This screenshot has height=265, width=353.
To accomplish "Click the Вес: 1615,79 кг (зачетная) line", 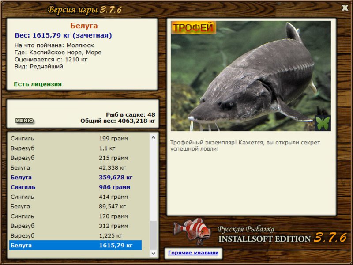I will (63, 35).
